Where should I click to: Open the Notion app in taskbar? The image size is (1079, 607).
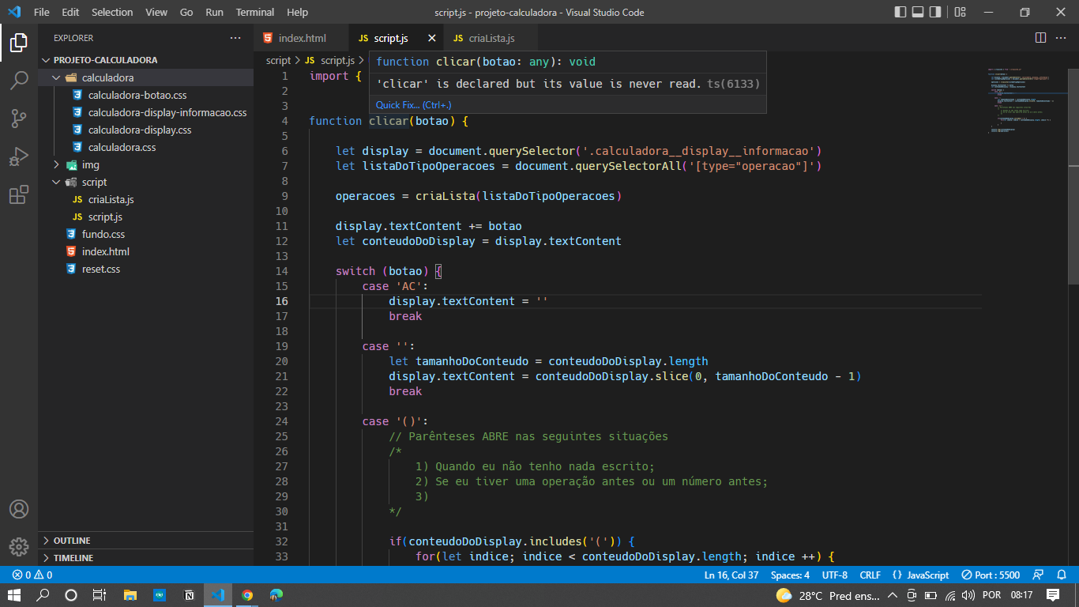tap(189, 595)
